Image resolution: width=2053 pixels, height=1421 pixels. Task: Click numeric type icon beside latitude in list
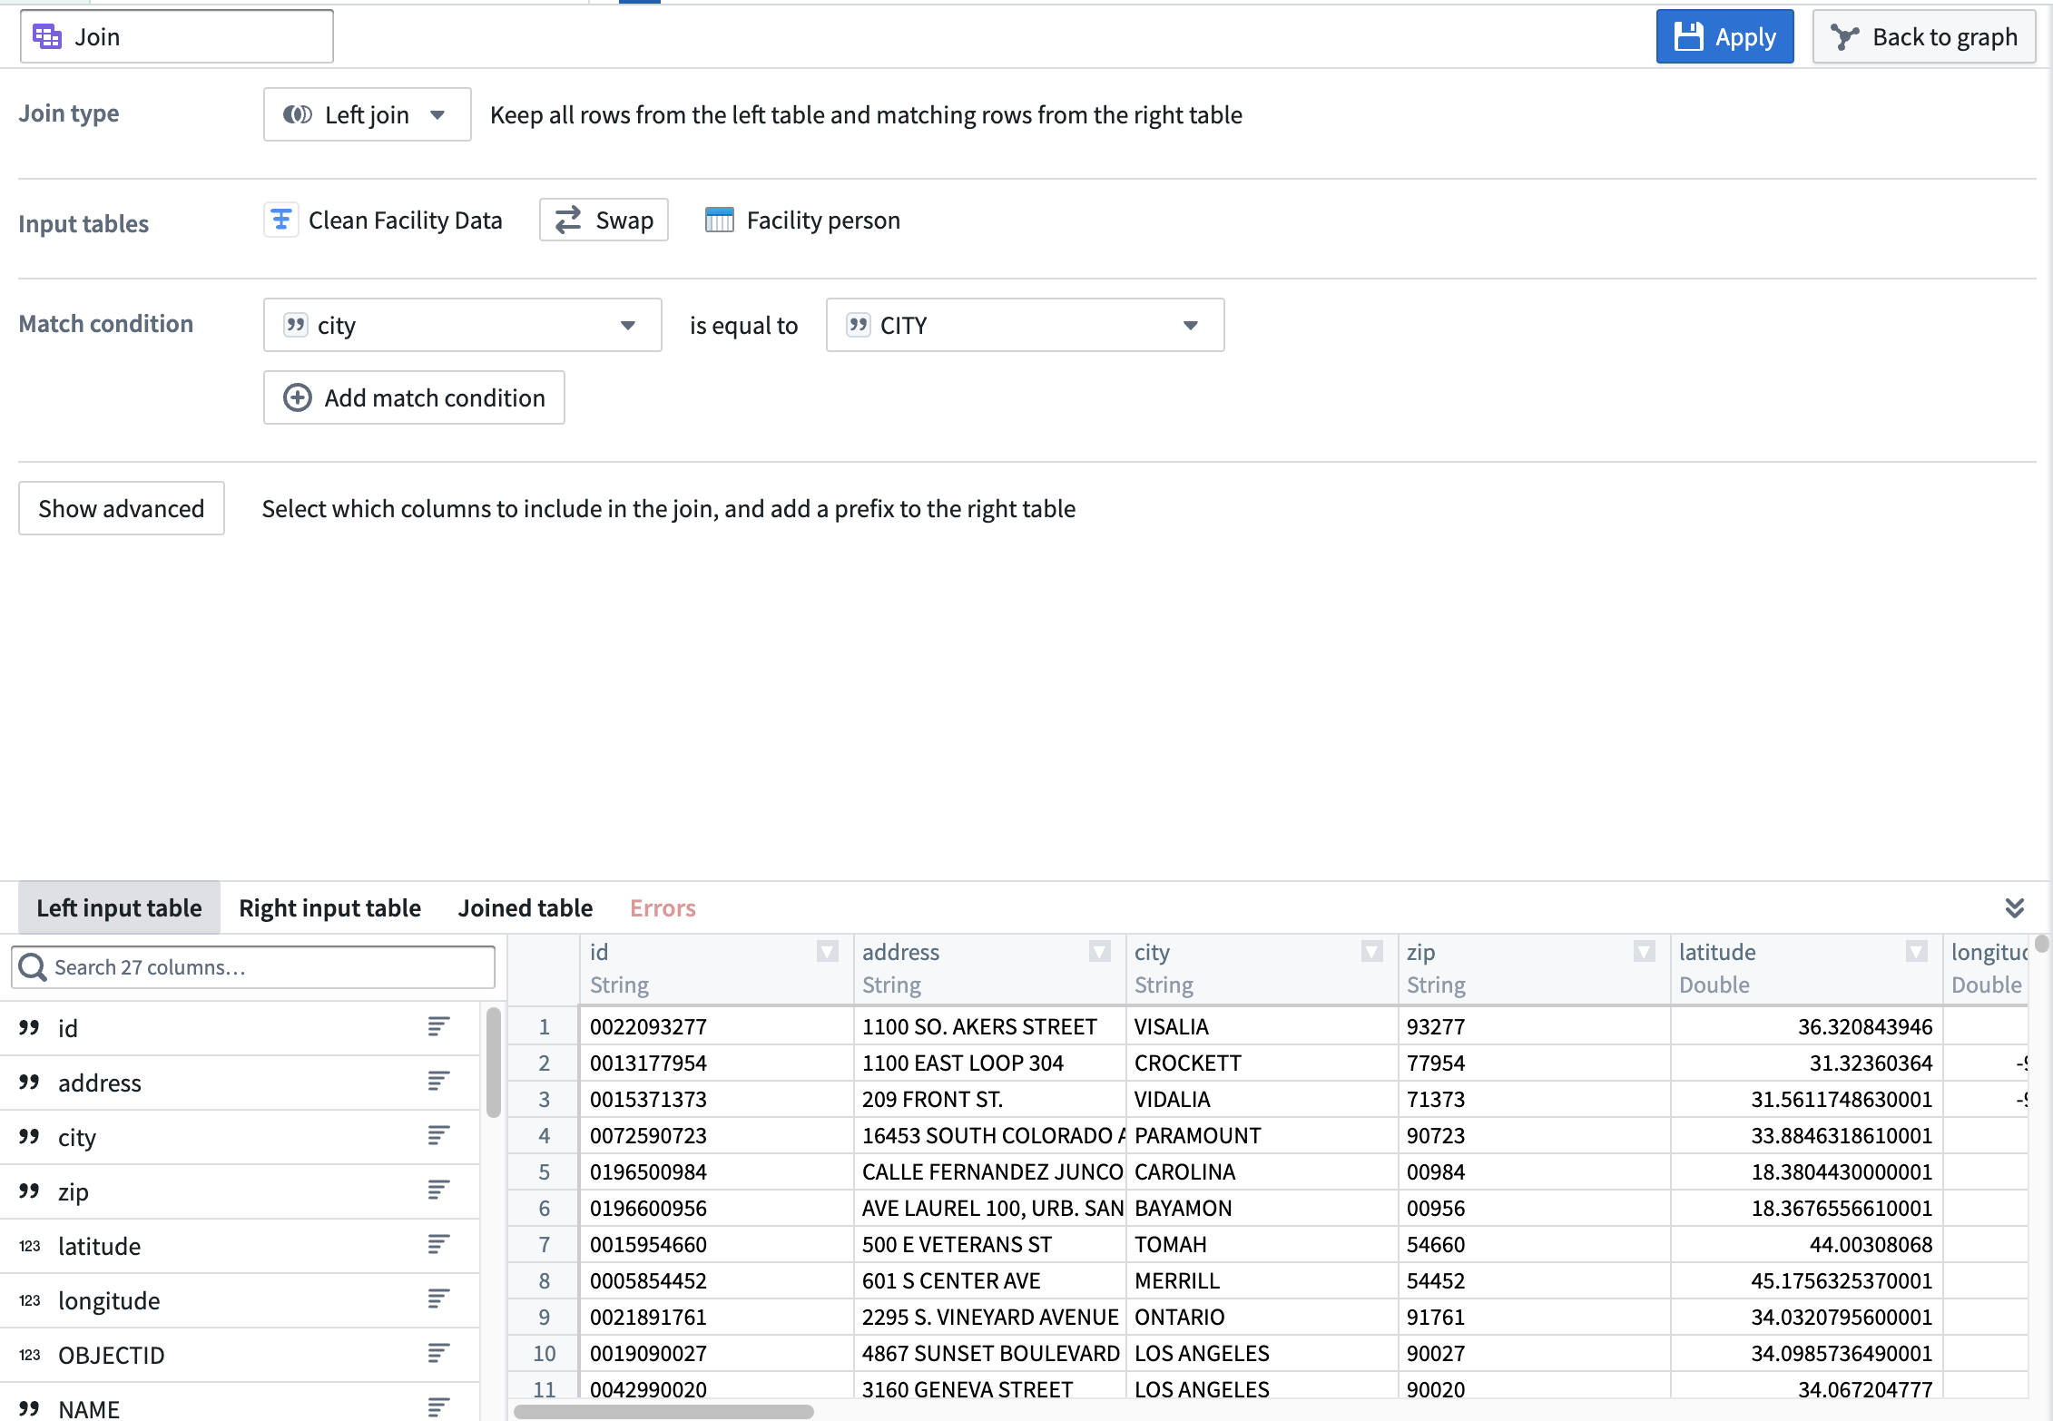(29, 1246)
